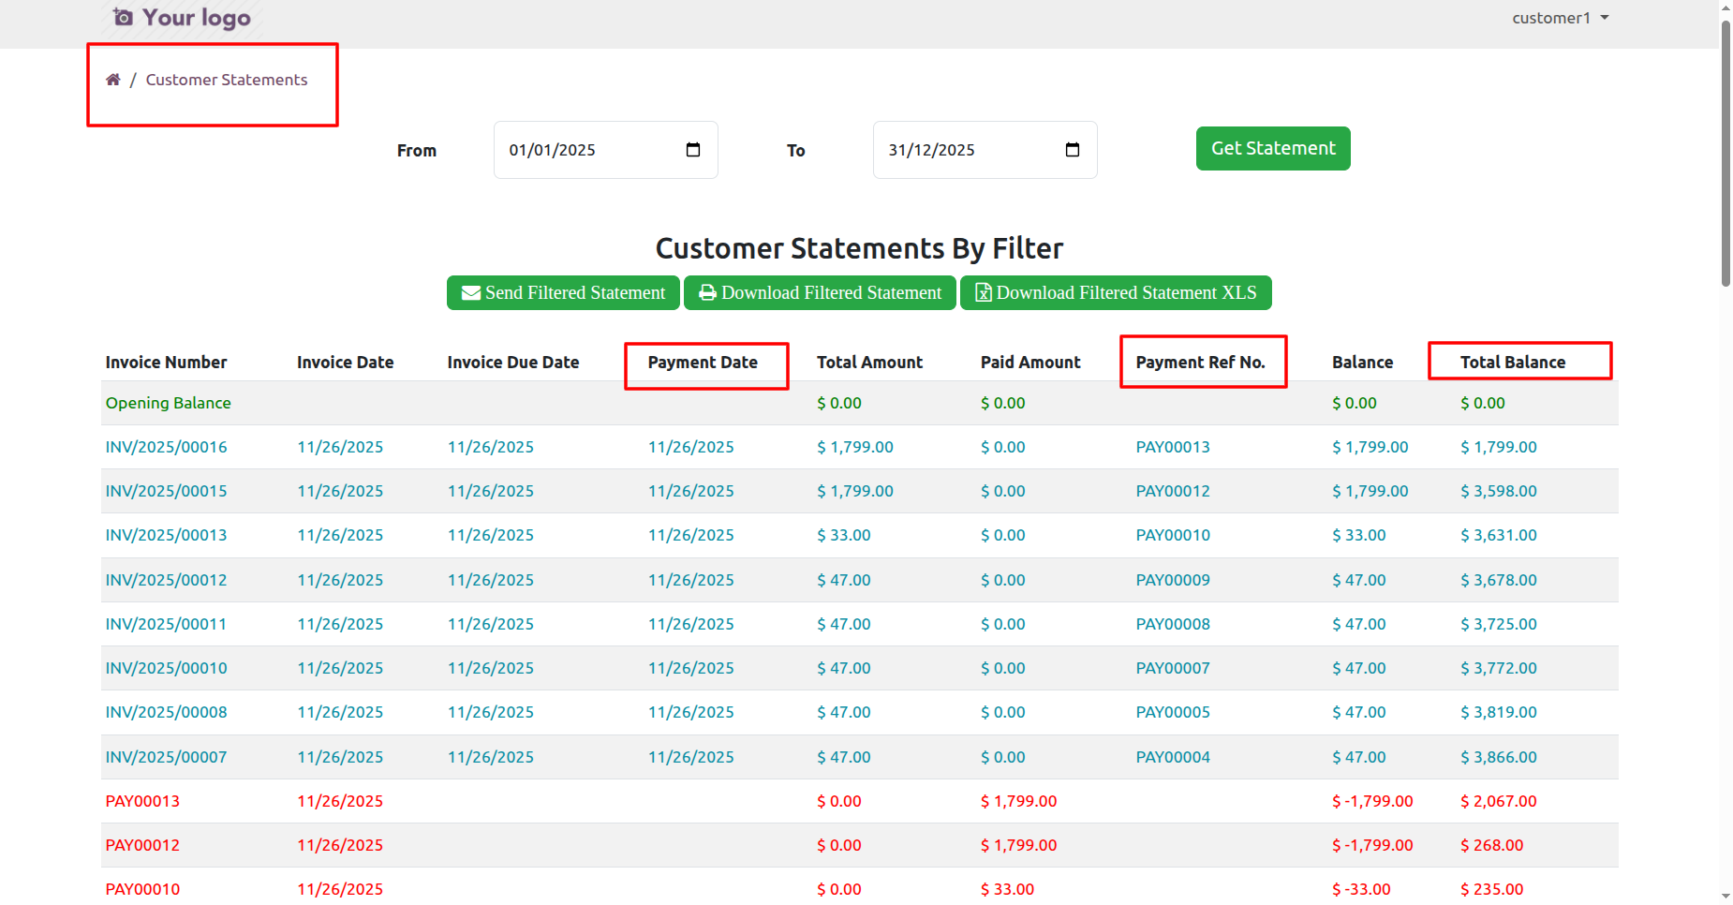Image resolution: width=1733 pixels, height=905 pixels.
Task: Click Send Filtered Statement button
Action: click(563, 292)
